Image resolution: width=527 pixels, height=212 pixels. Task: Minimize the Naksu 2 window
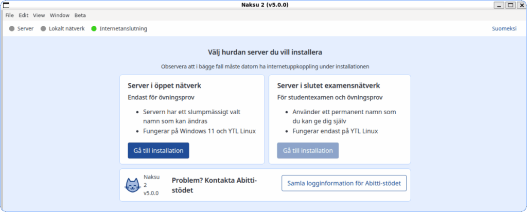pos(499,5)
